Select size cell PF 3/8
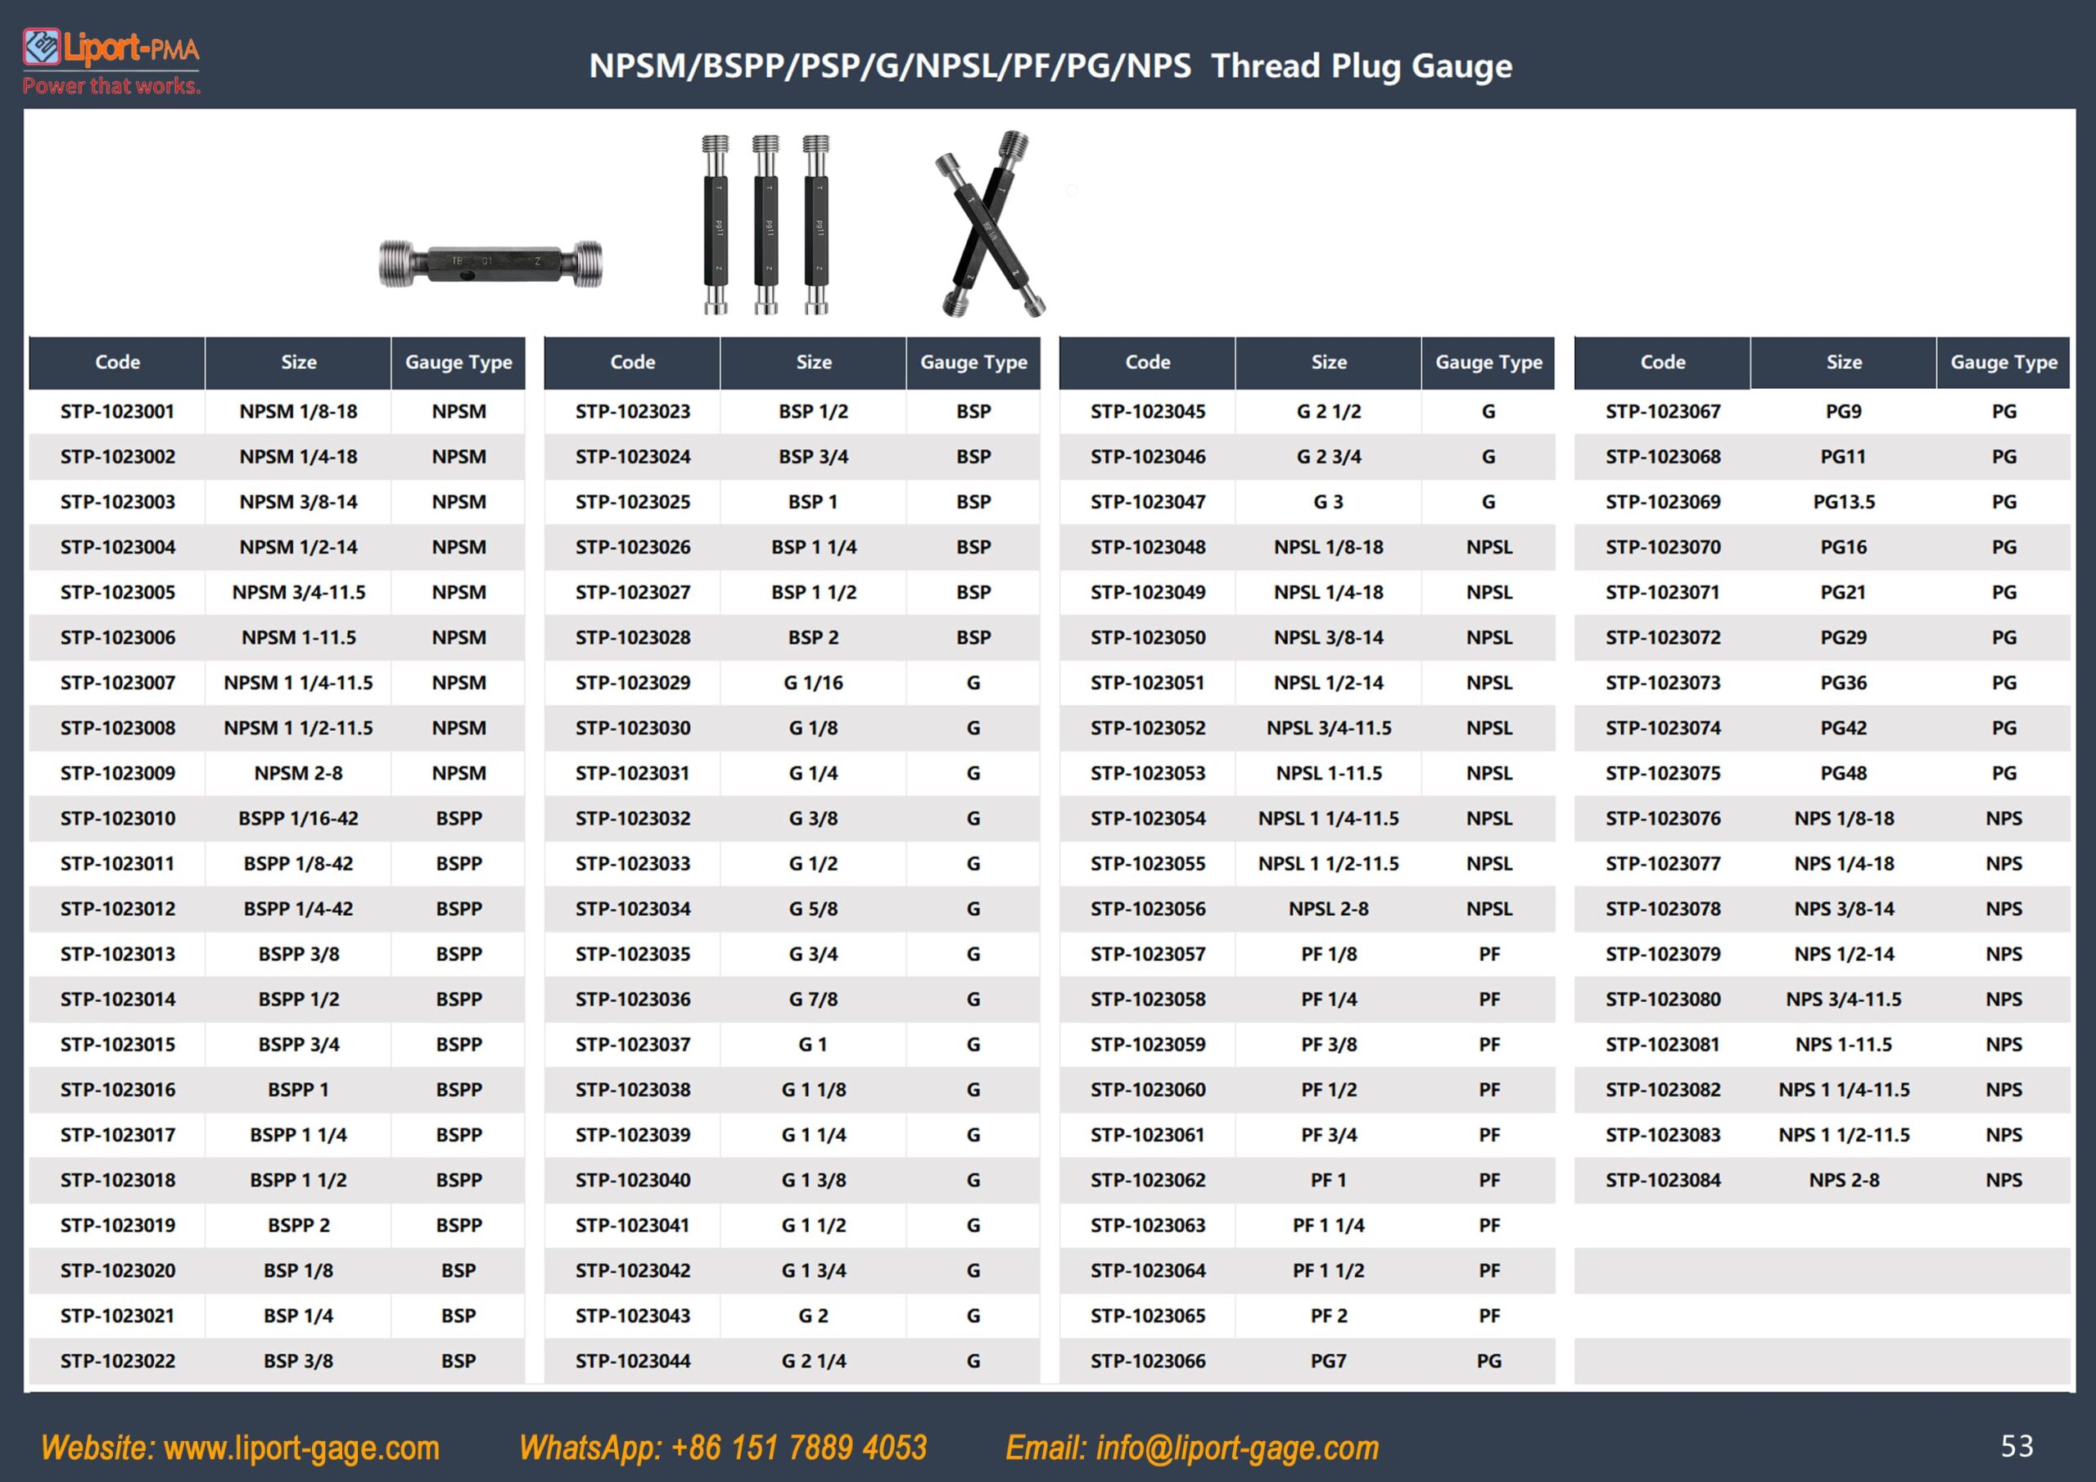The width and height of the screenshot is (2096, 1482). (x=1329, y=1045)
